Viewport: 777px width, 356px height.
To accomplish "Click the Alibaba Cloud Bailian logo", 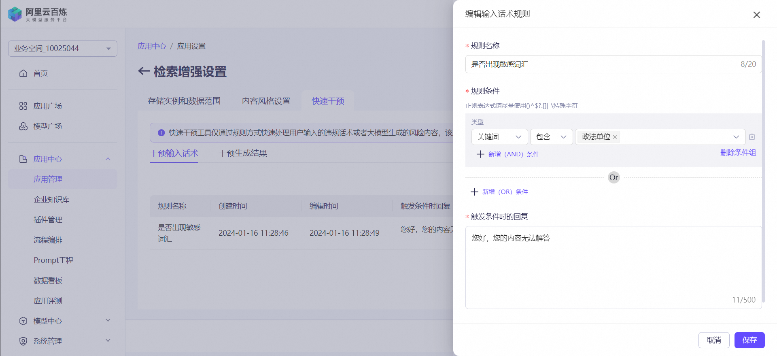I will click(37, 14).
